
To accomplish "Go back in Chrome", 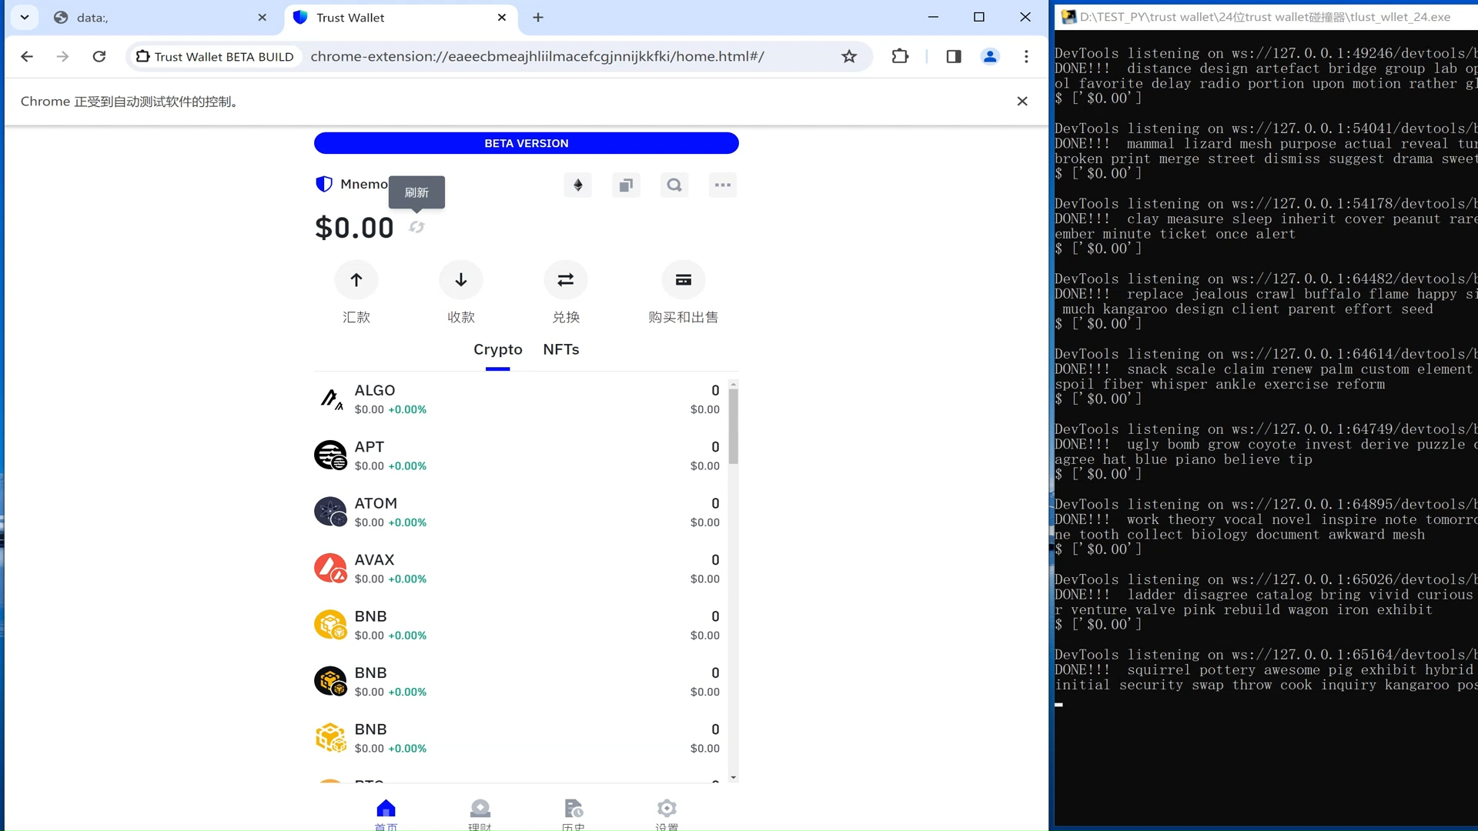I will [x=27, y=56].
